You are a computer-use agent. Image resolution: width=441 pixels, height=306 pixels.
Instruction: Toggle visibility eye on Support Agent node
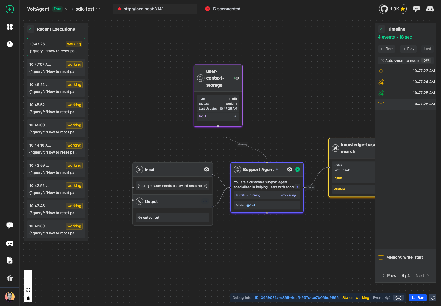[x=289, y=170]
